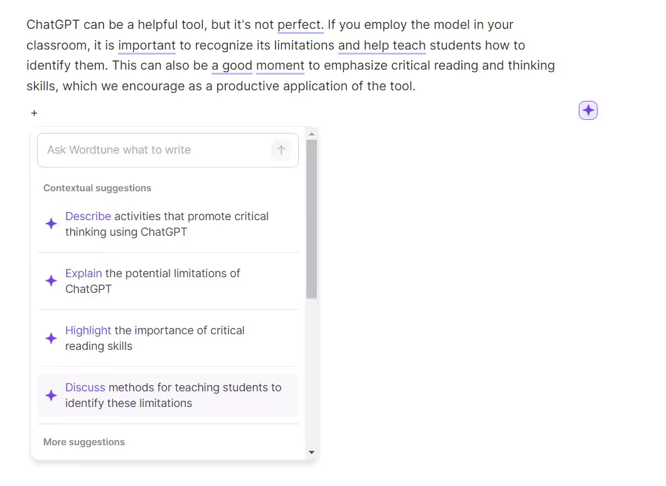666x486 pixels.
Task: Click the scroll down arrow of suggestions panel
Action: tap(312, 453)
